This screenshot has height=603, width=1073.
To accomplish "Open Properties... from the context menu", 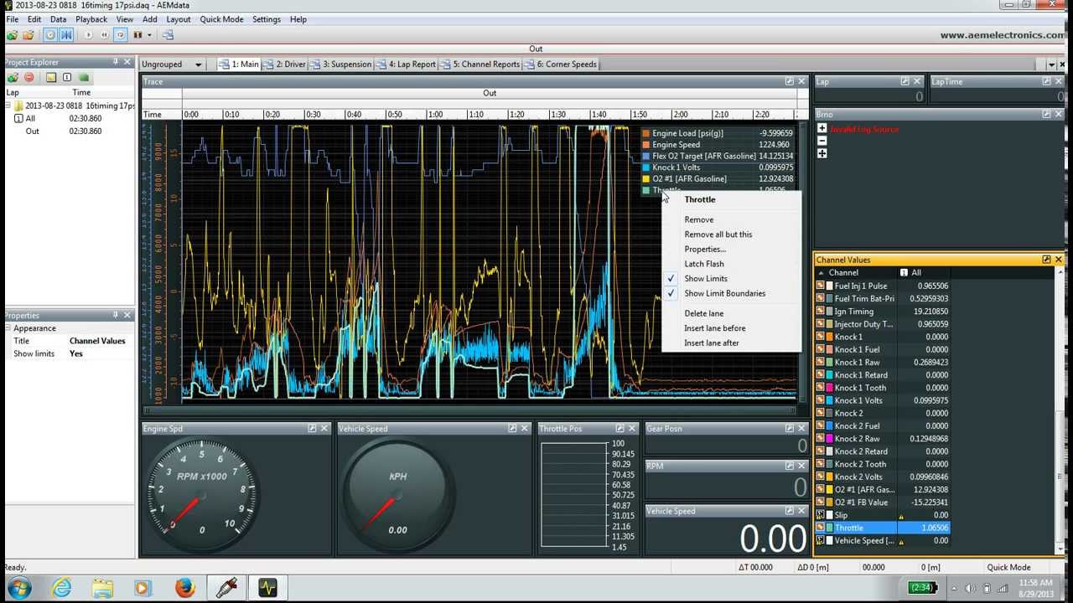I will tap(705, 249).
